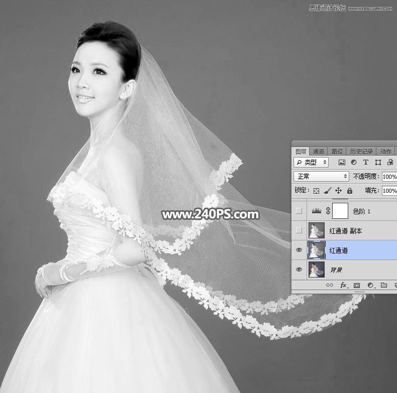Click the mask link chain on 色阶 1

[328, 211]
